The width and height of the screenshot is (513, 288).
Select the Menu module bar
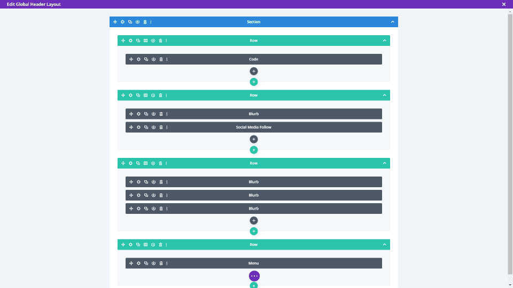(253, 263)
